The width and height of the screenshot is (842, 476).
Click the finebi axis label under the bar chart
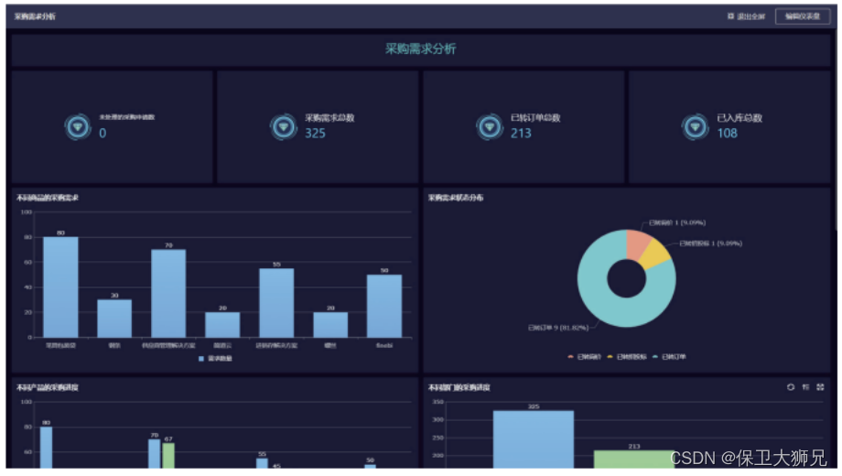[x=384, y=345]
